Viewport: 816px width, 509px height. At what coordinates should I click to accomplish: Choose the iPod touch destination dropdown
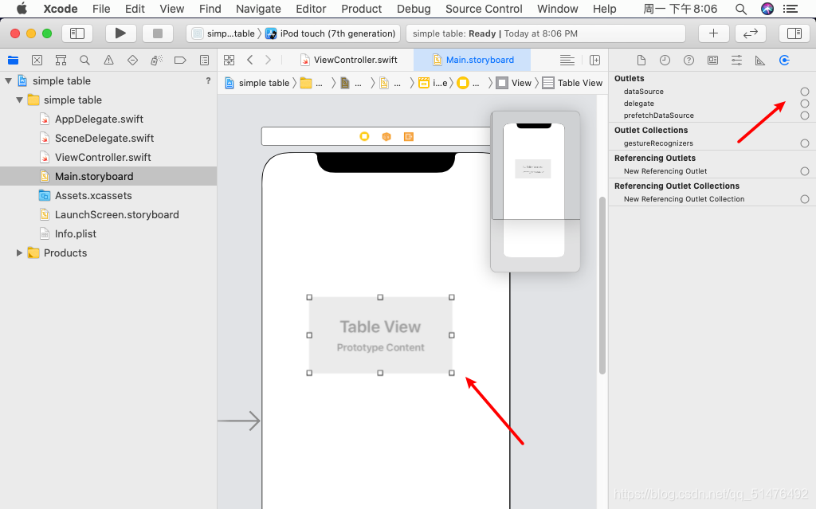pyautogui.click(x=331, y=33)
